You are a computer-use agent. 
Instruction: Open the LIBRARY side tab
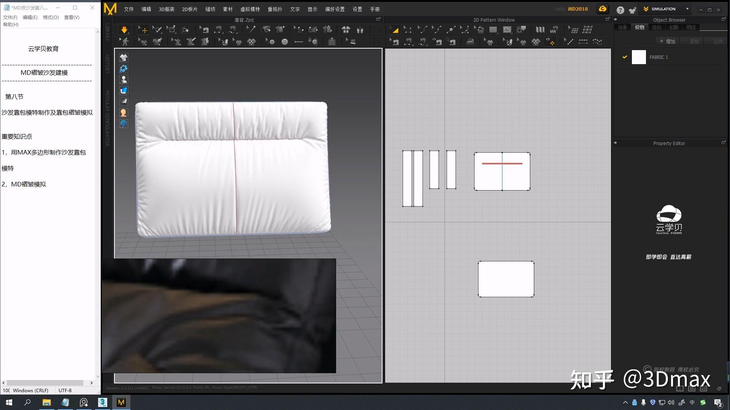[108, 32]
